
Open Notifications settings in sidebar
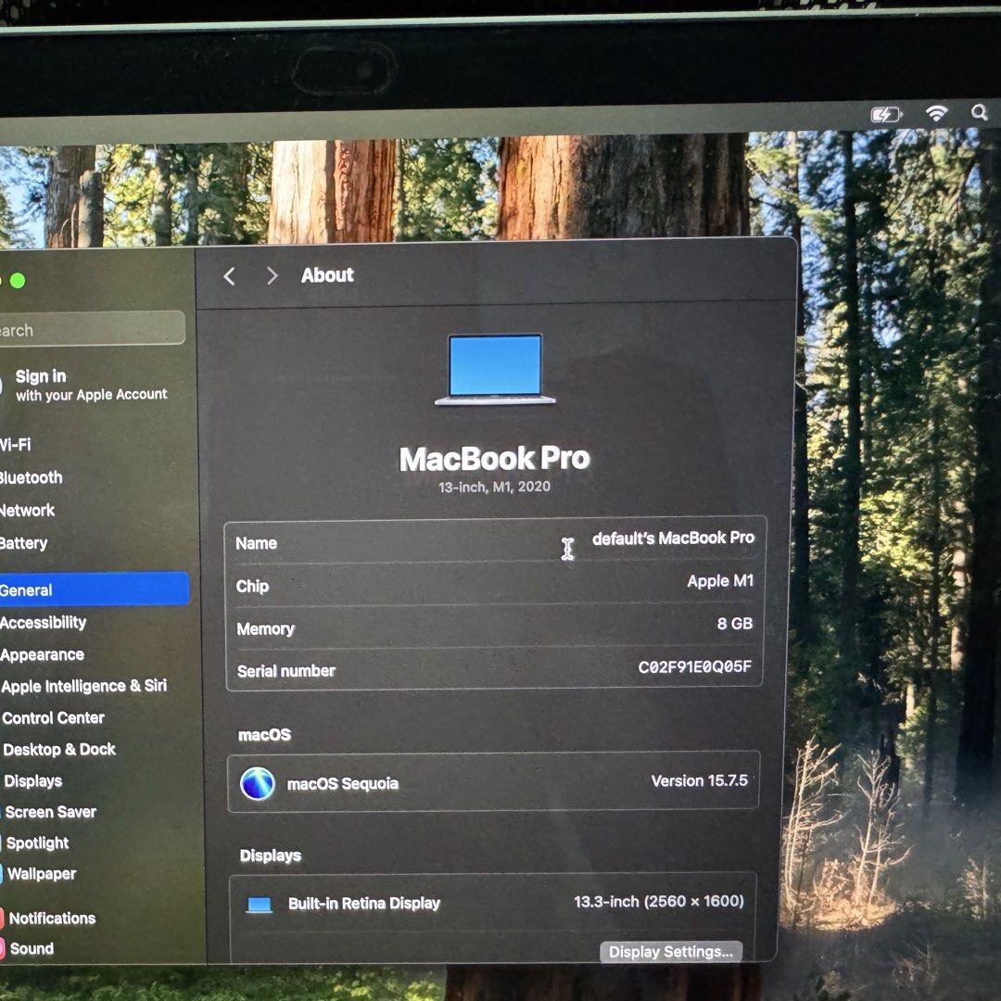click(x=52, y=918)
